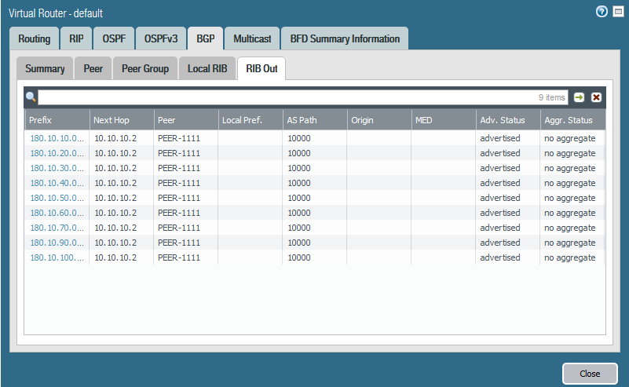Open the 180.10.50.0 prefix link

[57, 198]
